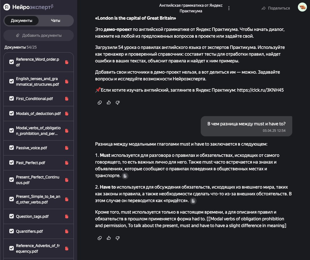Switch to the Чаты tab
The height and width of the screenshot is (260, 310).
pyautogui.click(x=55, y=21)
